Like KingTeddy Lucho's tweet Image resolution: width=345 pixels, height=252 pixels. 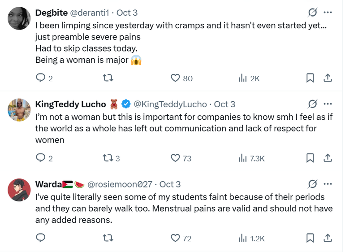[176, 158]
